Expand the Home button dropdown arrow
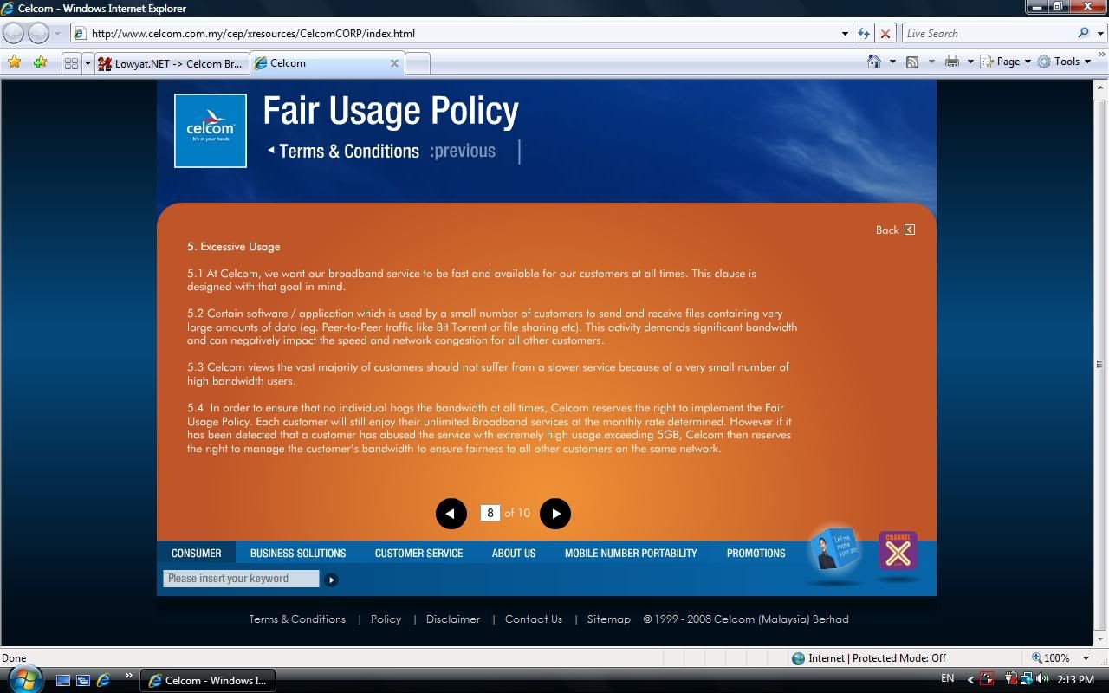1109x693 pixels. point(892,62)
